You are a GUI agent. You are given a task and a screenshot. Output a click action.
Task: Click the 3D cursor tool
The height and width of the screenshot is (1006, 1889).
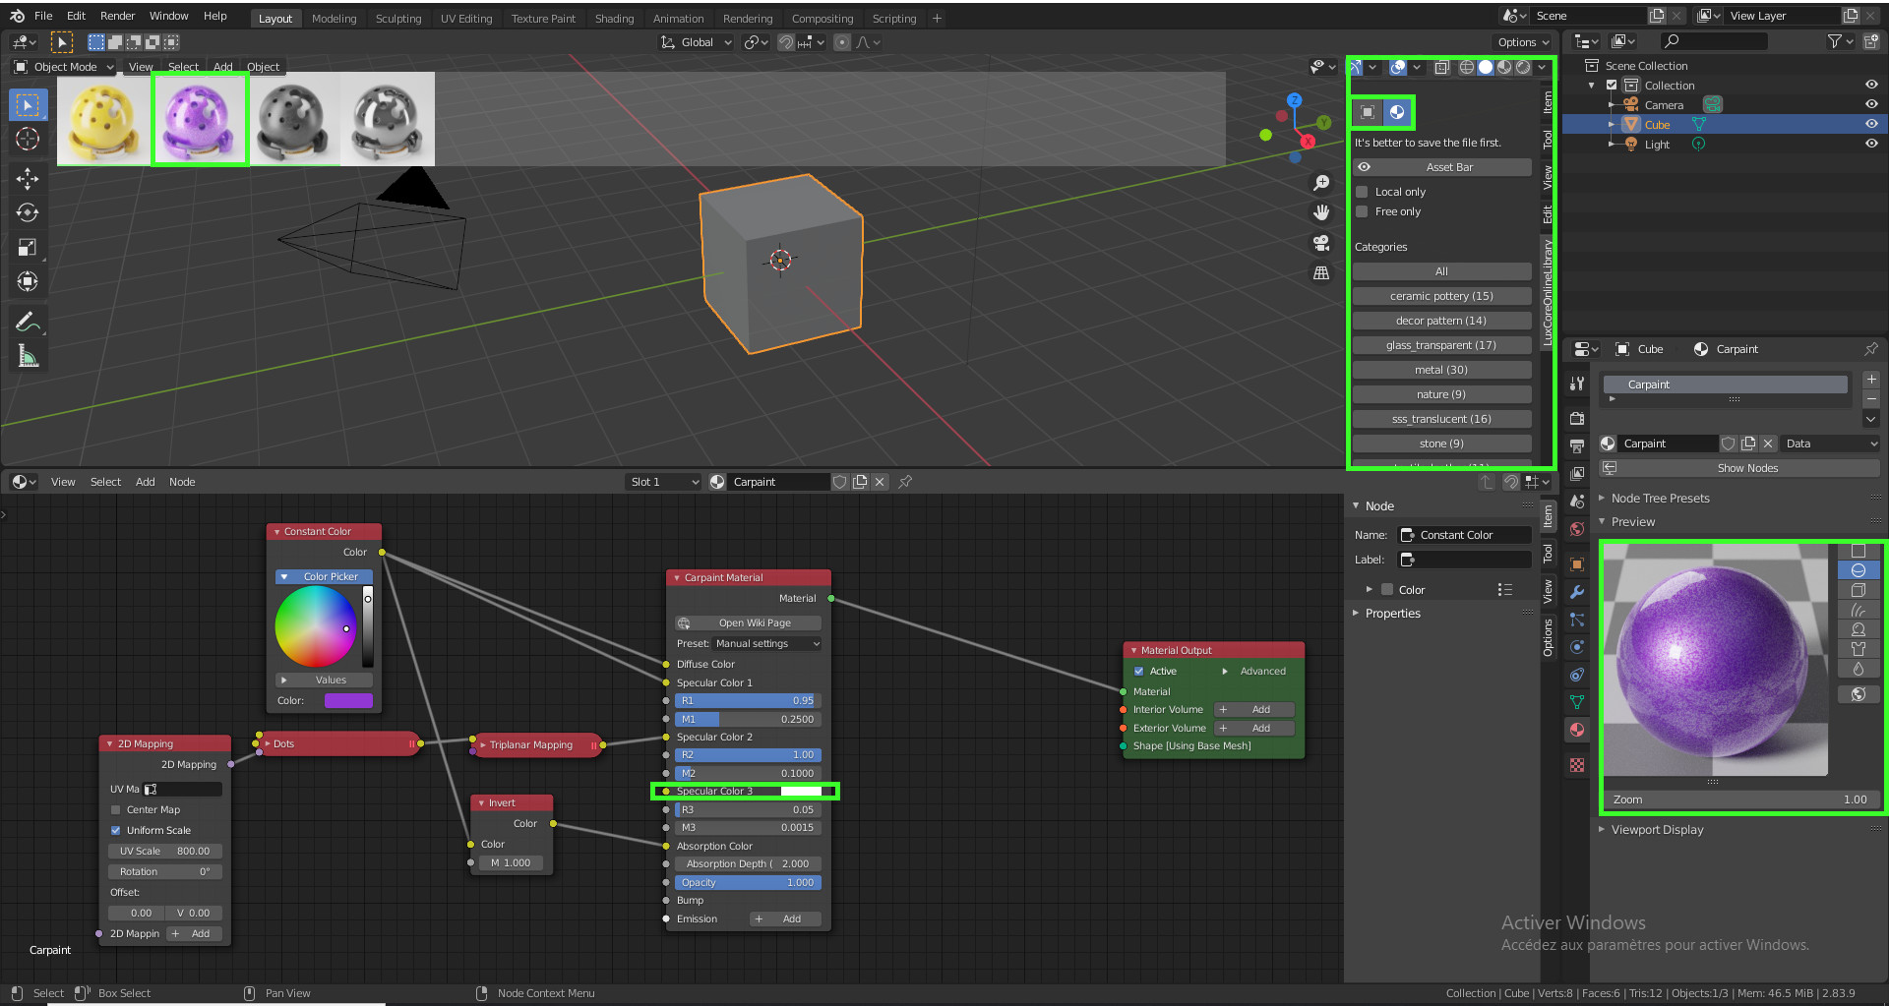[x=28, y=140]
